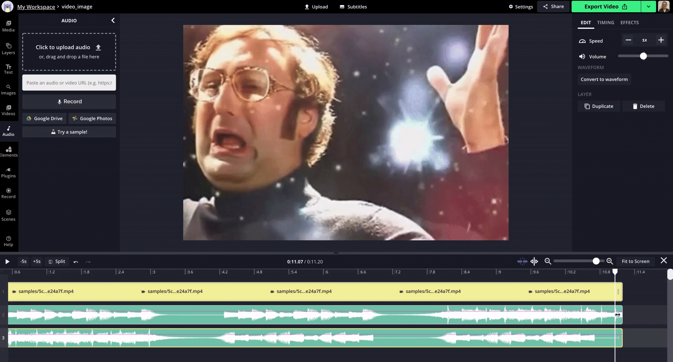673x362 pixels.
Task: Select the Text tool in sidebar
Action: pos(8,69)
